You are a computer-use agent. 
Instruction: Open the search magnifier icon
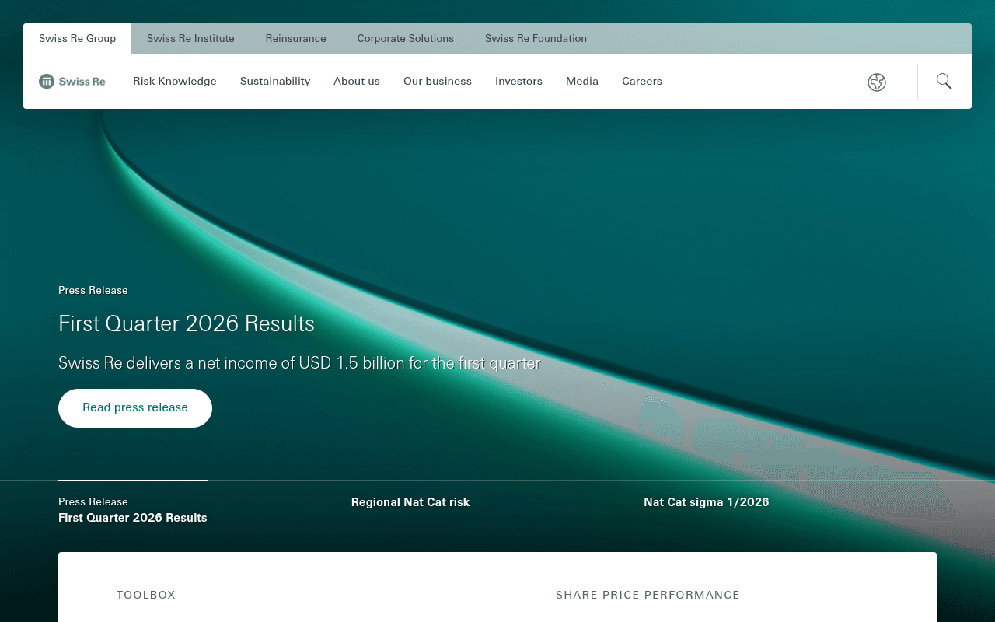point(944,81)
